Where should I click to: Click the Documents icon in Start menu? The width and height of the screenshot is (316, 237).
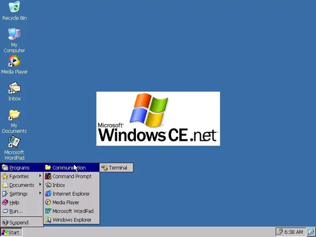coord(5,185)
